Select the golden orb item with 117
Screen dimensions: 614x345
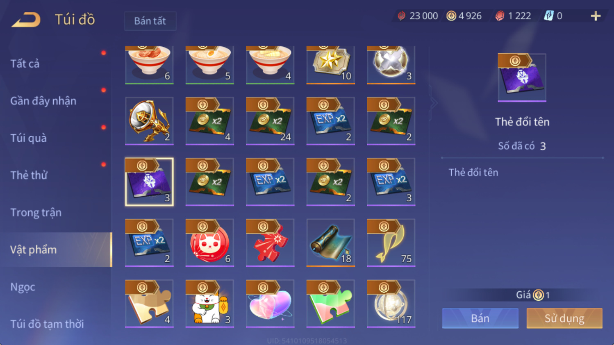point(391,304)
